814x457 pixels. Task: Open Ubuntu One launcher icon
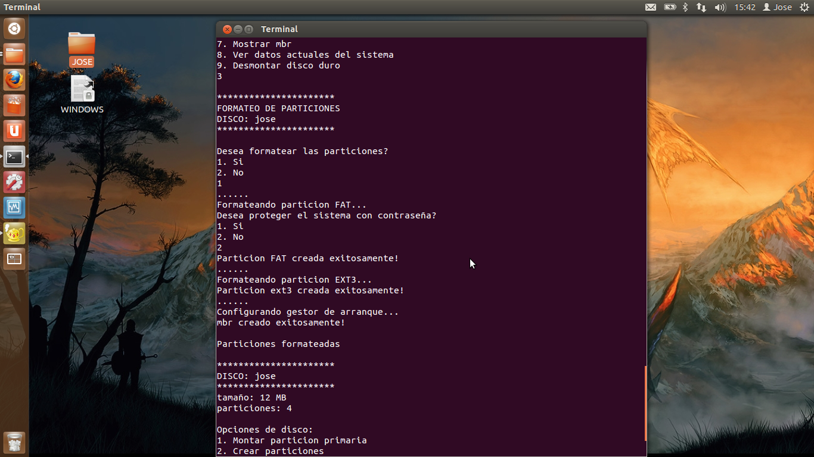14,131
